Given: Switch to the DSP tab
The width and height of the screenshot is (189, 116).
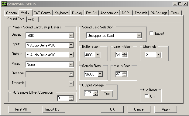Looking at the screenshot, I should click(x=126, y=13).
